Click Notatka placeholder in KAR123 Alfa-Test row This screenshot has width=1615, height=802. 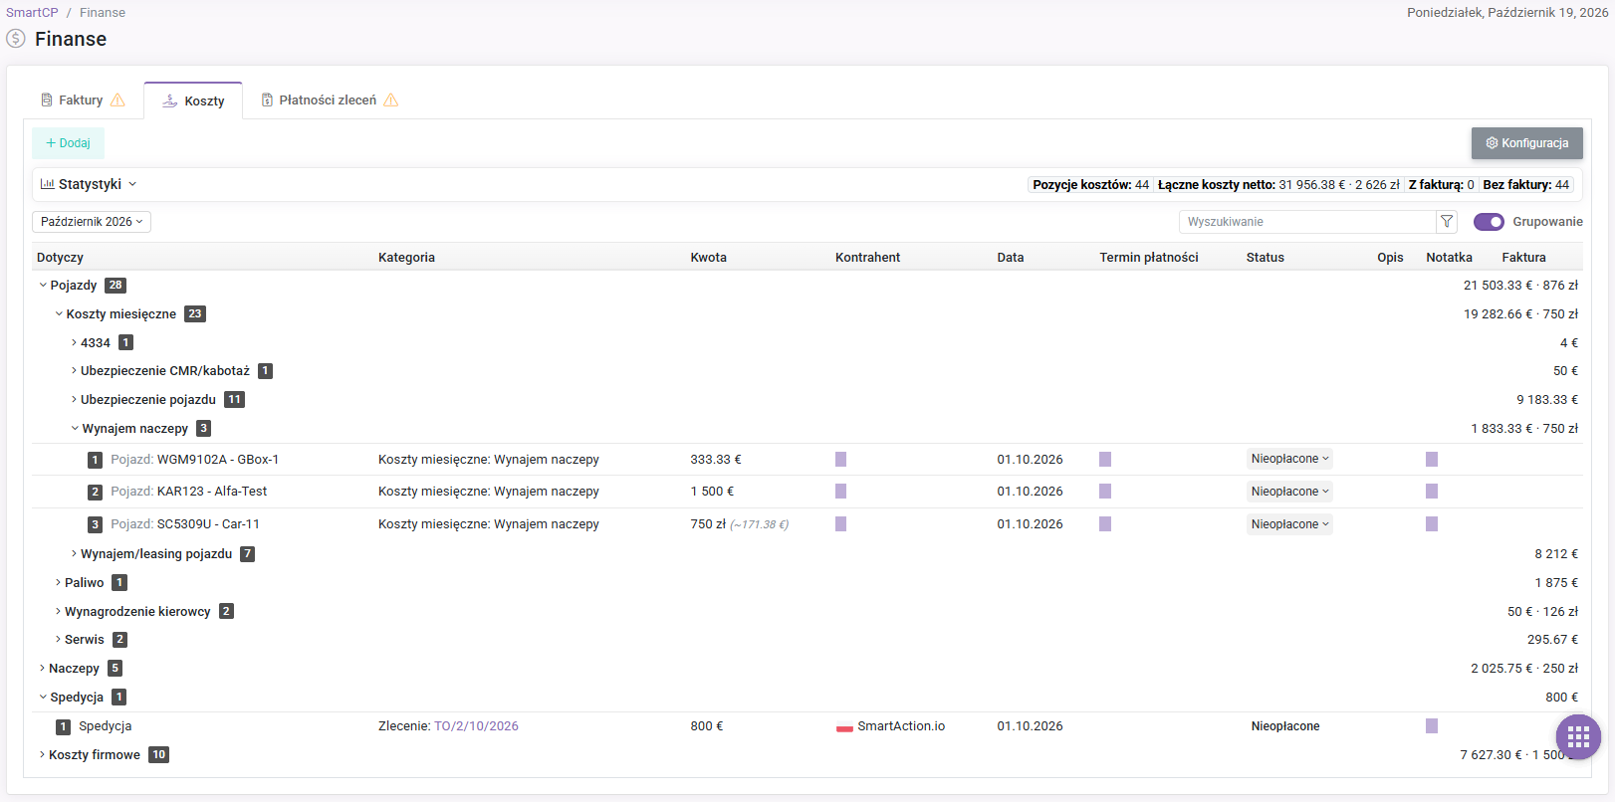tap(1432, 492)
